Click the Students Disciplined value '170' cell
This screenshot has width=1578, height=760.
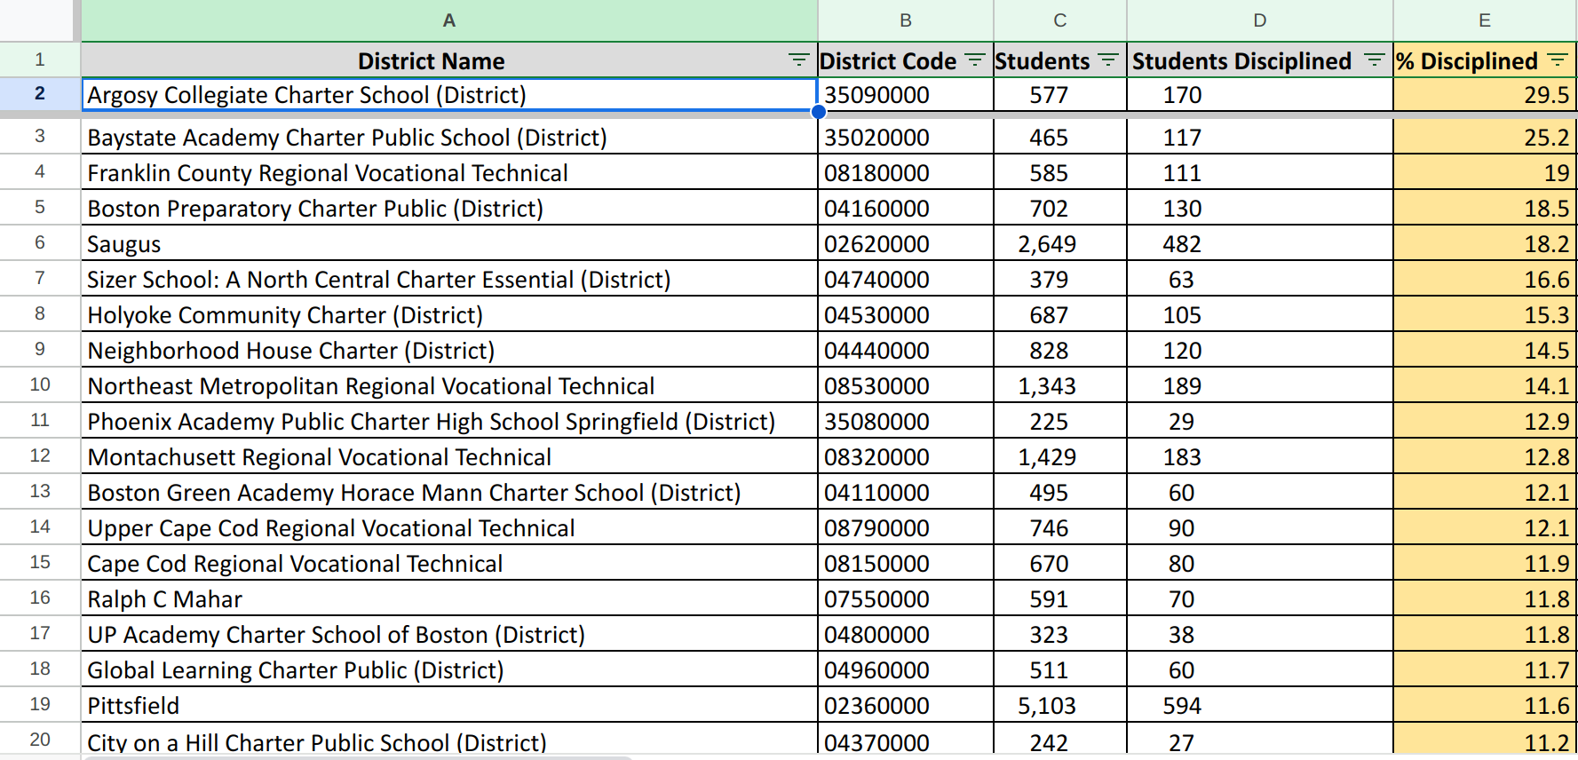(x=1260, y=95)
